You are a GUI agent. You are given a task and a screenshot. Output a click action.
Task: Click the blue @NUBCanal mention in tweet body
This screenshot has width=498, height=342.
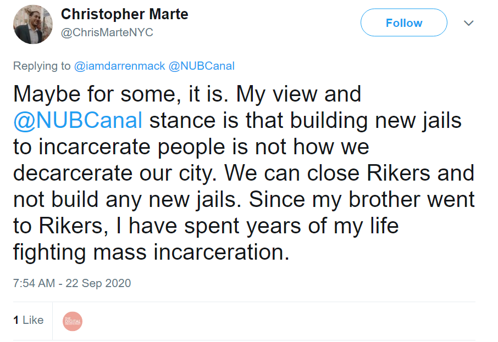pyautogui.click(x=78, y=120)
